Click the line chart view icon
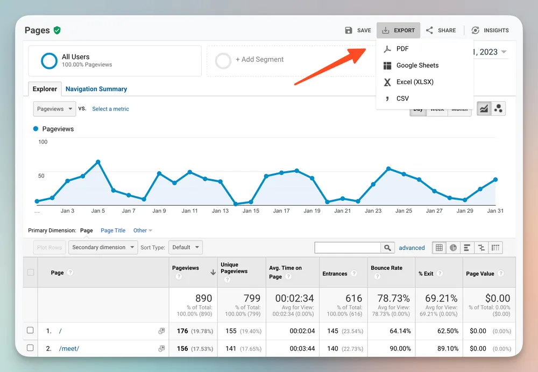Viewport: 538px width, 372px height. (484, 109)
